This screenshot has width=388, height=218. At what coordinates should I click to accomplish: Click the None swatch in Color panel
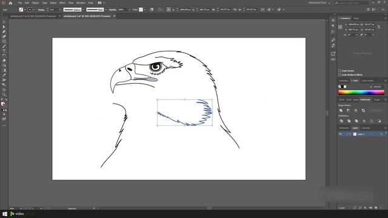click(x=339, y=87)
